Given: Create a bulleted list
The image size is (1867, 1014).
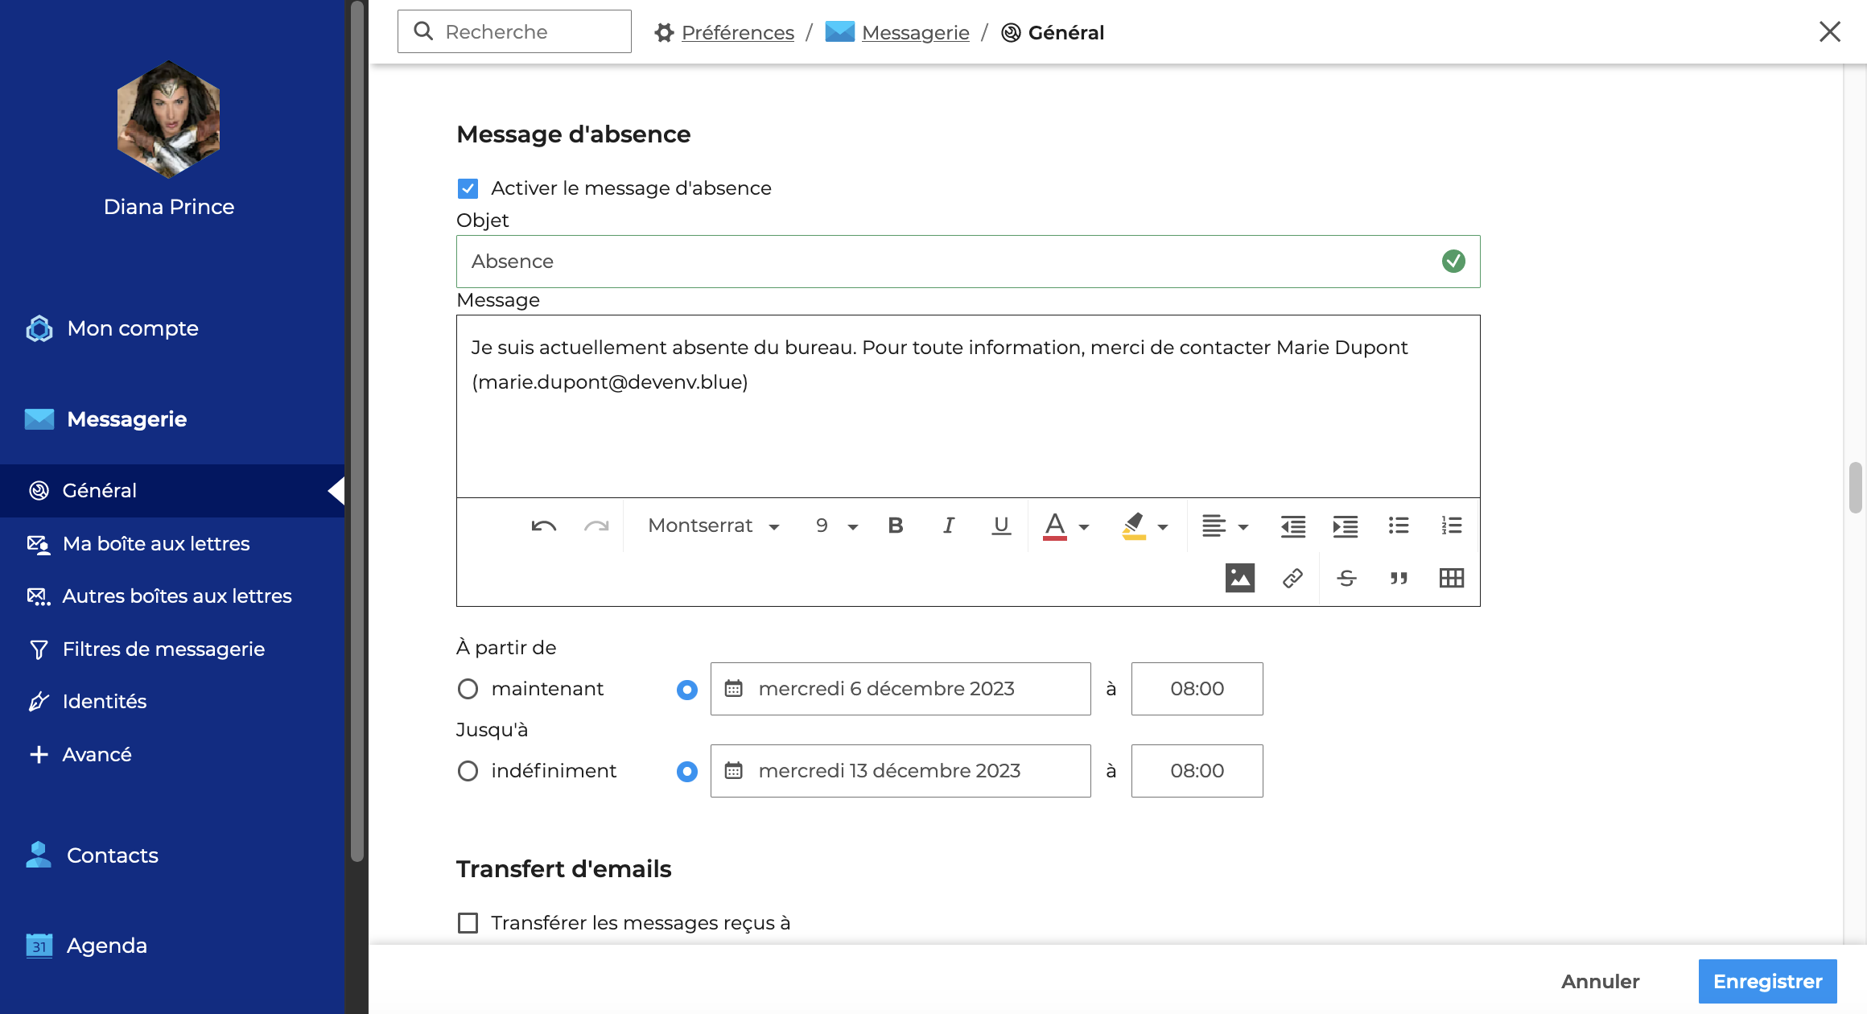Looking at the screenshot, I should pyautogui.click(x=1399, y=526).
